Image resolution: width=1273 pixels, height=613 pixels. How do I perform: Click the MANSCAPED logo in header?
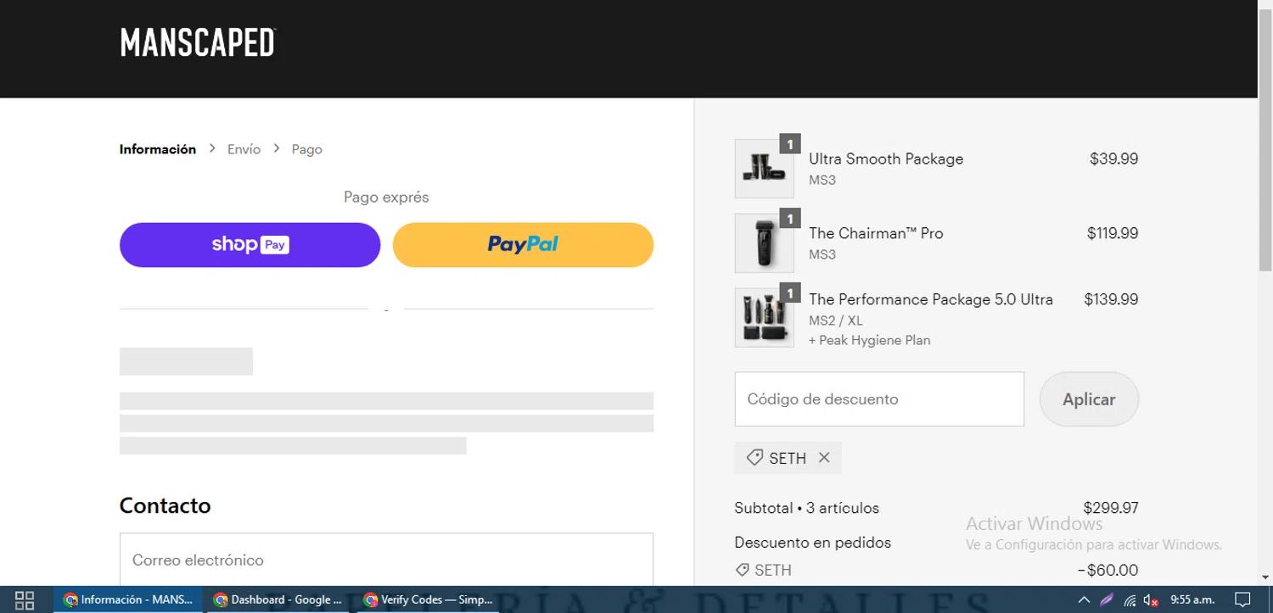pos(198,42)
